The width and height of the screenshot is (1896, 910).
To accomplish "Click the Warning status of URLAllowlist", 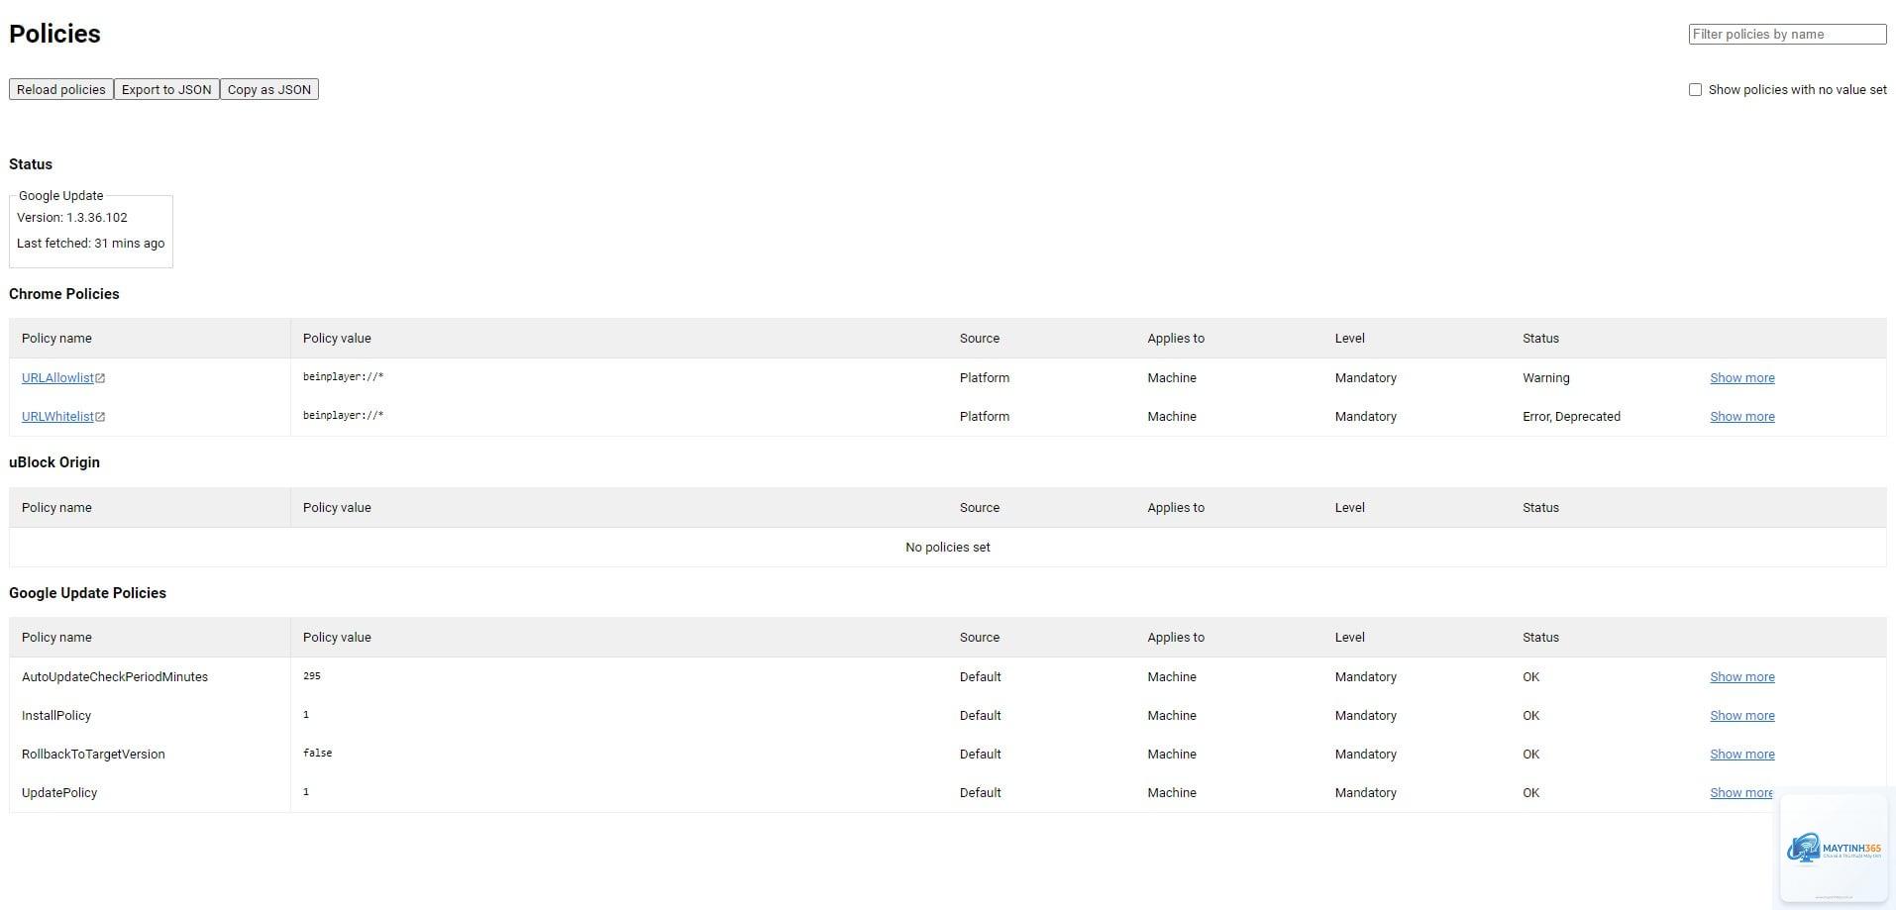I will coord(1545,378).
